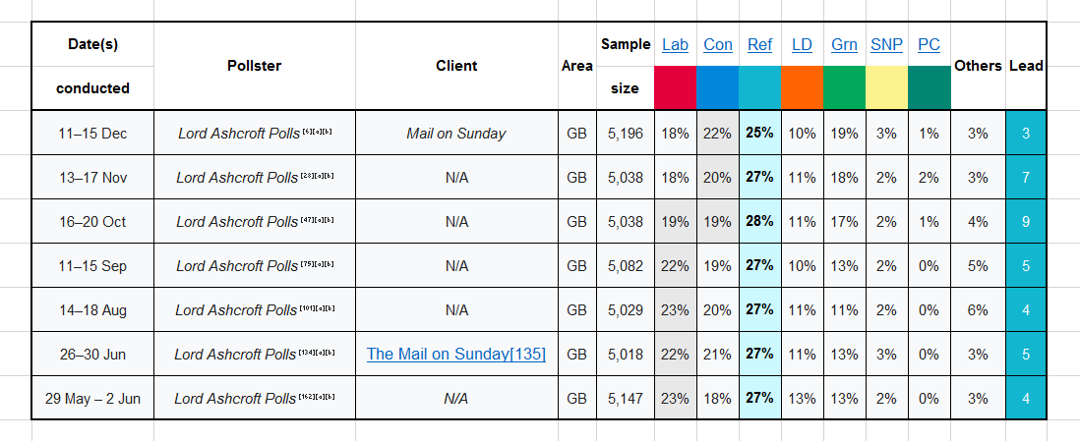1080x441 pixels.
Task: Open the Lab party header link
Action: click(x=675, y=44)
